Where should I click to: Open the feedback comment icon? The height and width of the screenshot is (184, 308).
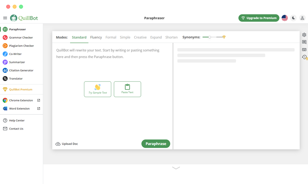click(304, 42)
